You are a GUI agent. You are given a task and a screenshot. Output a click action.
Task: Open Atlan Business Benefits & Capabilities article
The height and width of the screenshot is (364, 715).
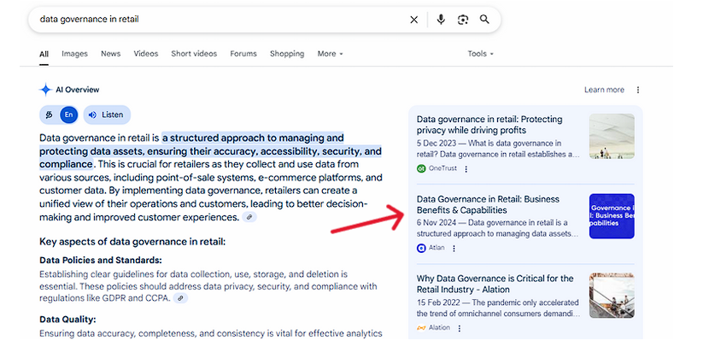click(x=488, y=204)
